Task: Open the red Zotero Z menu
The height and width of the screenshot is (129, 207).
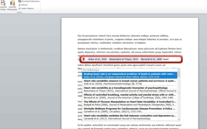Action: [84, 59]
